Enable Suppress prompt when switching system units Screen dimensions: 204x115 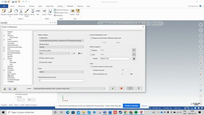tap(91, 38)
